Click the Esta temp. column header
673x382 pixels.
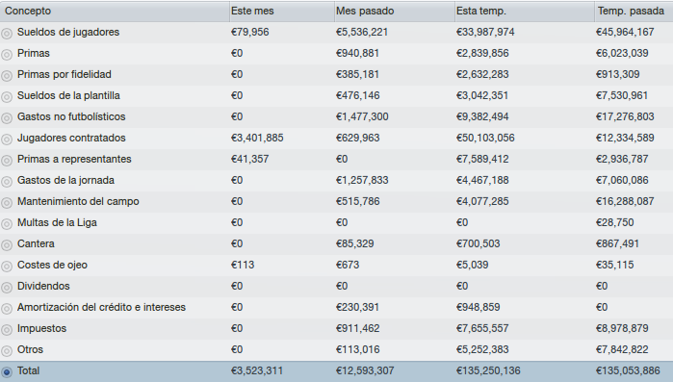pos(525,12)
